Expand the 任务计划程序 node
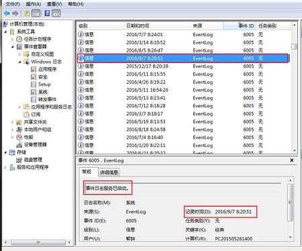The height and width of the screenshot is (251, 302). tap(13, 40)
